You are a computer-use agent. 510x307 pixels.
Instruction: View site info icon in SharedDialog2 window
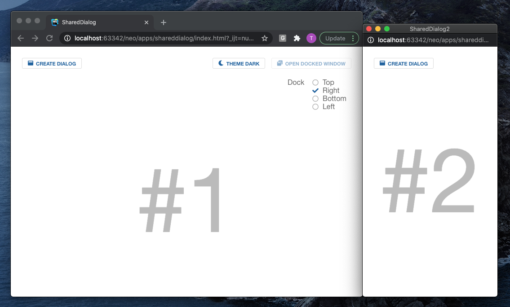point(370,40)
